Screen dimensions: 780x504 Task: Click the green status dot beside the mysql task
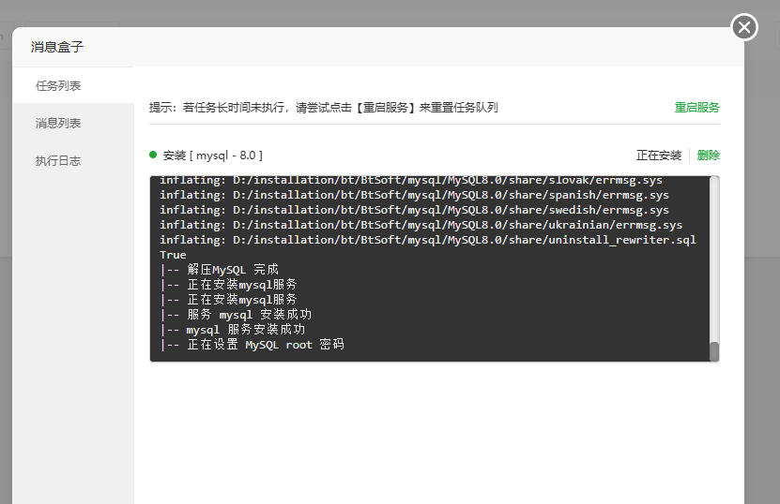153,155
